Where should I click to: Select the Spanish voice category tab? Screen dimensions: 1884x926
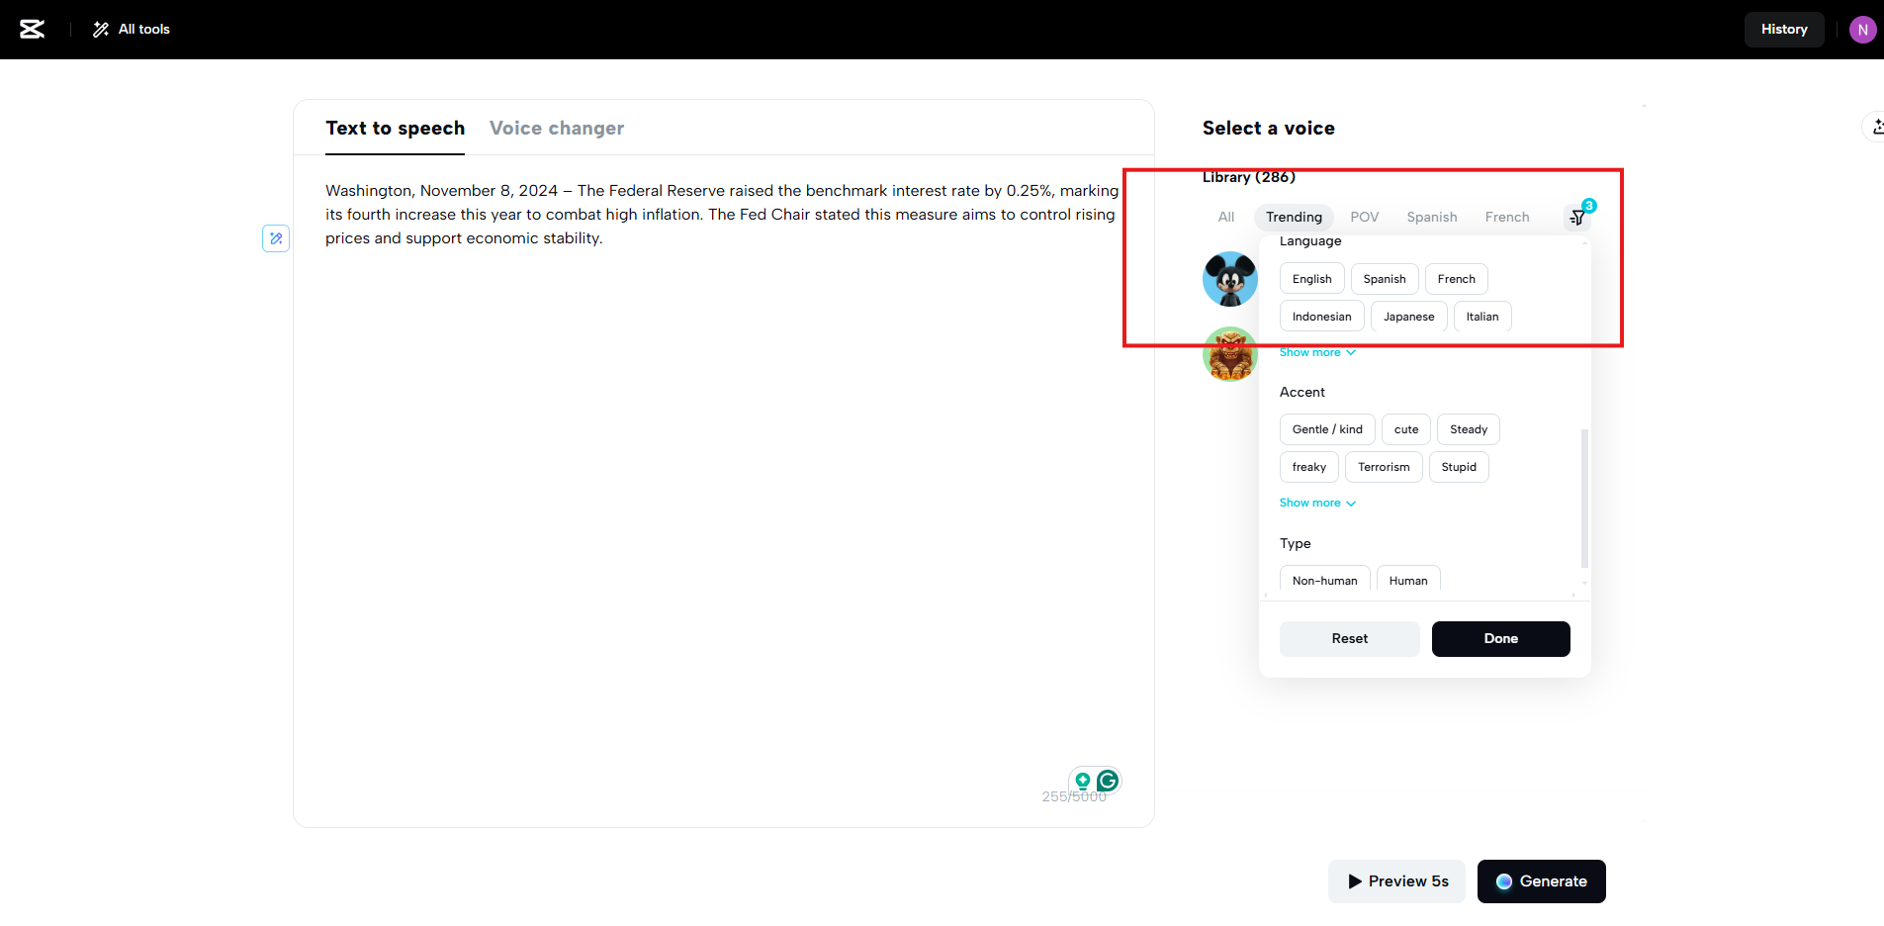(x=1432, y=218)
